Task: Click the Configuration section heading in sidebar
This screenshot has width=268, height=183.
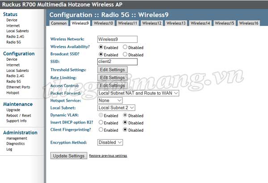Action: click(x=19, y=54)
